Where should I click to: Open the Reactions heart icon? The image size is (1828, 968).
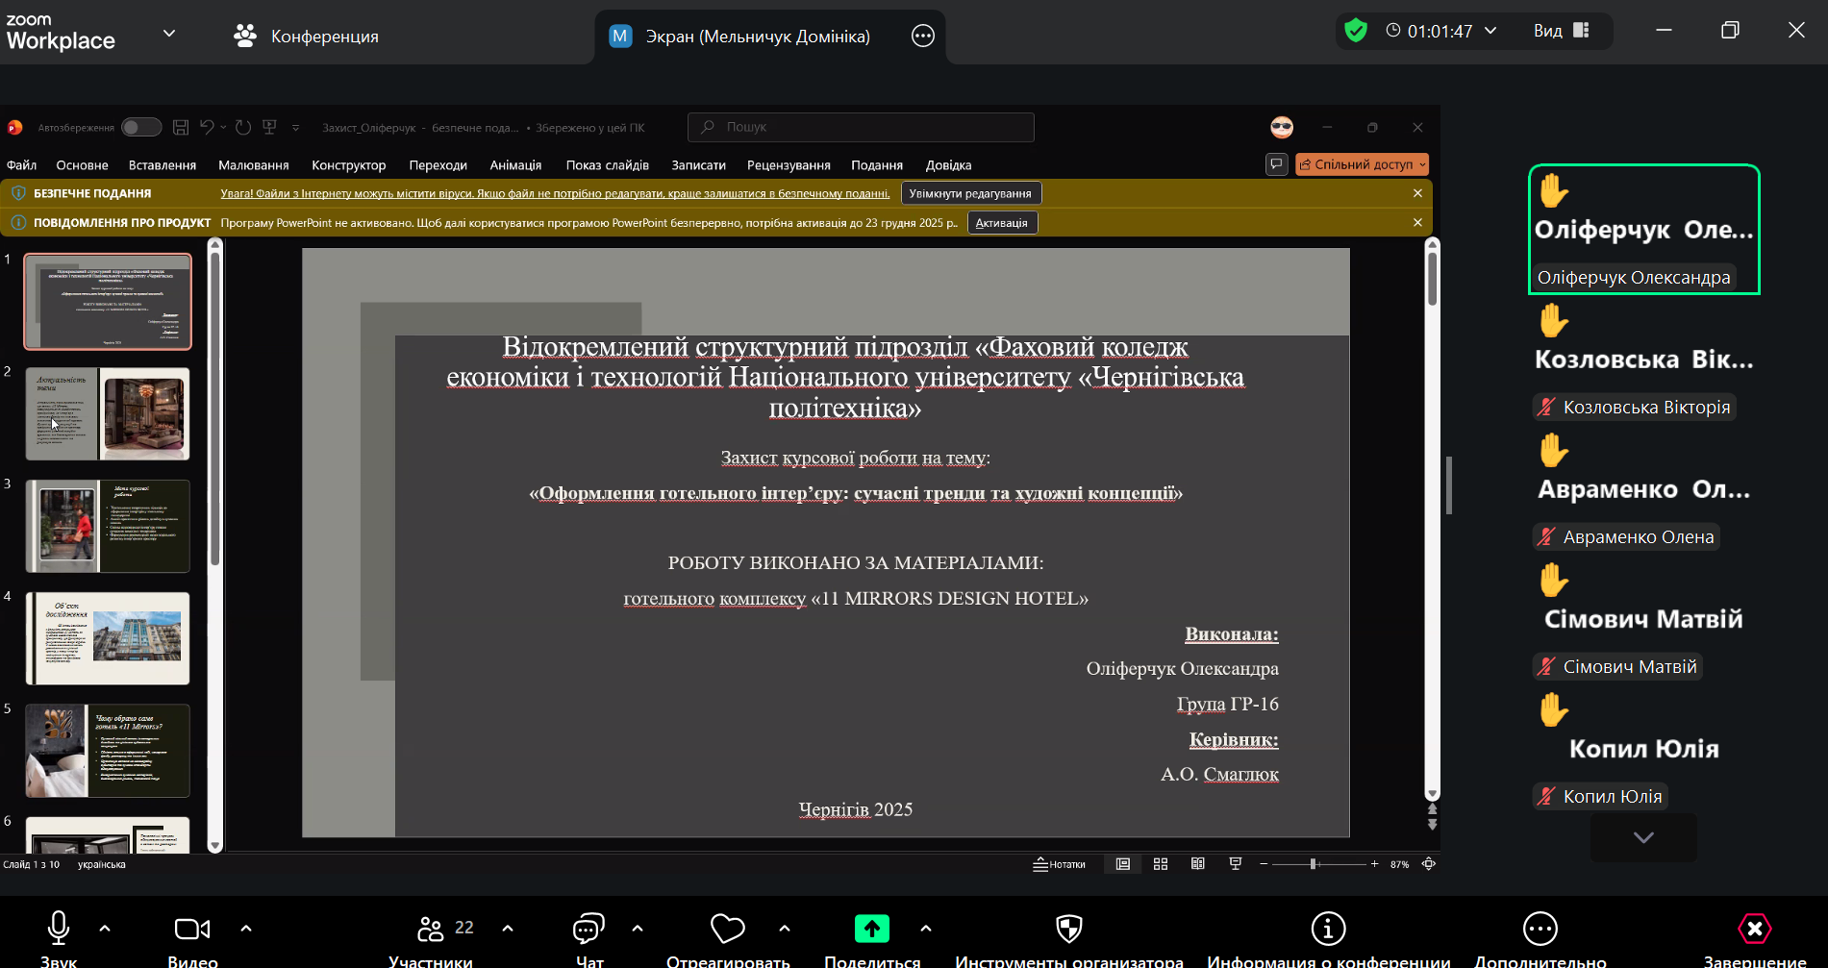click(x=727, y=929)
